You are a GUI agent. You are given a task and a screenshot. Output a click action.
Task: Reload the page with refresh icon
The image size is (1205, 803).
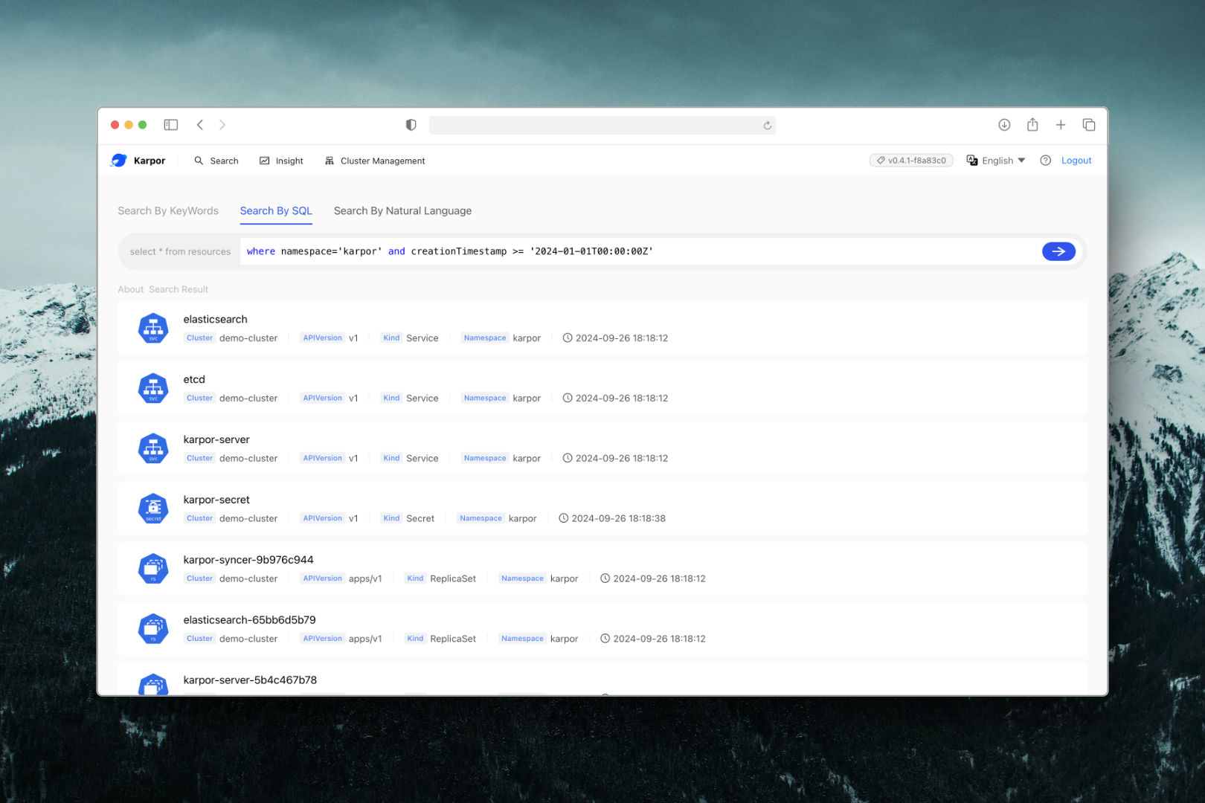tap(767, 126)
